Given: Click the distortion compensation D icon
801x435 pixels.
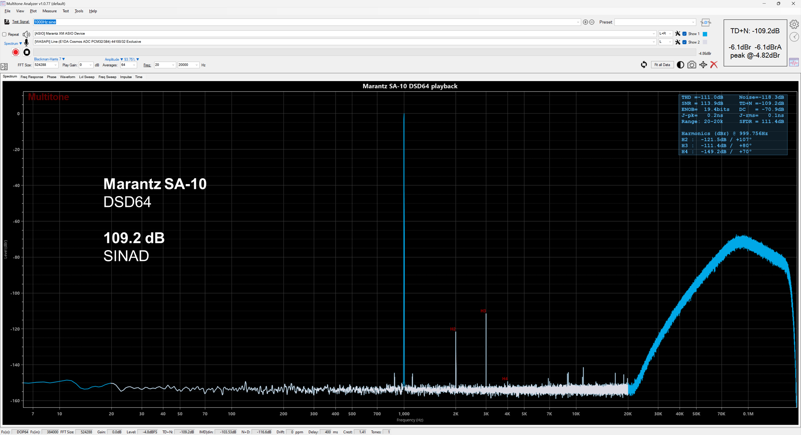Looking at the screenshot, I should tap(706, 22).
